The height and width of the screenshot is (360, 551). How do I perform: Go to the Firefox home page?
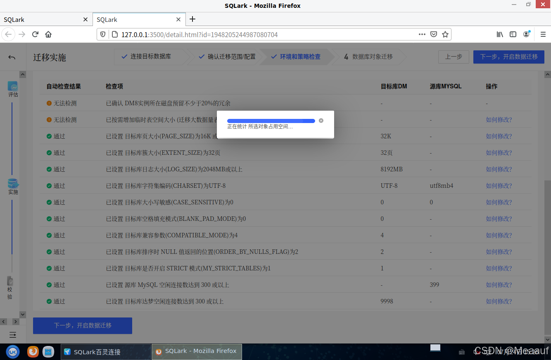click(48, 34)
